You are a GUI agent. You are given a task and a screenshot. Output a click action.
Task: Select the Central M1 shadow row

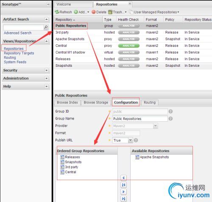click(133, 52)
